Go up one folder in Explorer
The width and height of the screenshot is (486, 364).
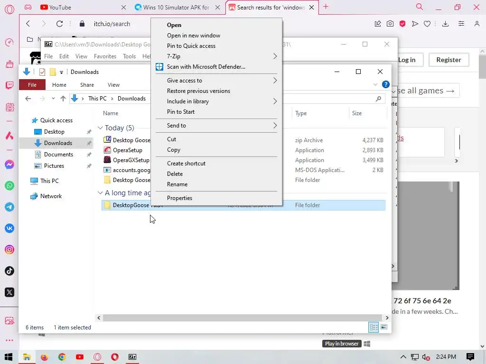coord(63,99)
